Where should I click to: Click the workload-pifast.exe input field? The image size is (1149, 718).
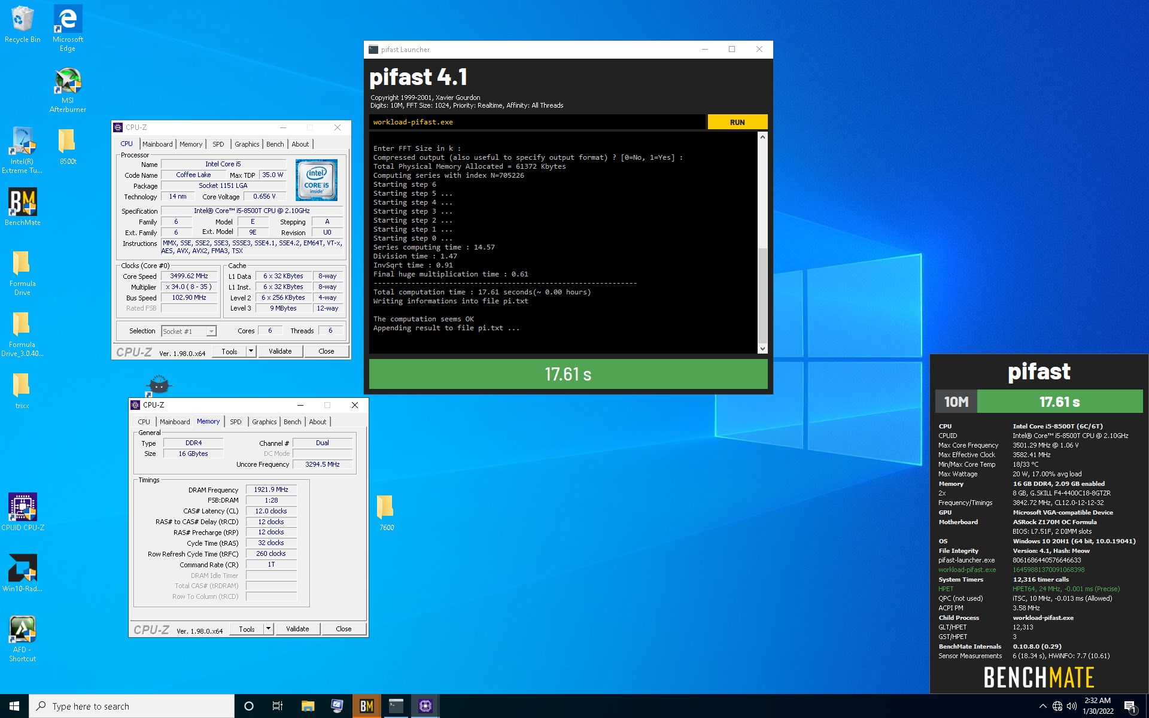pyautogui.click(x=537, y=122)
